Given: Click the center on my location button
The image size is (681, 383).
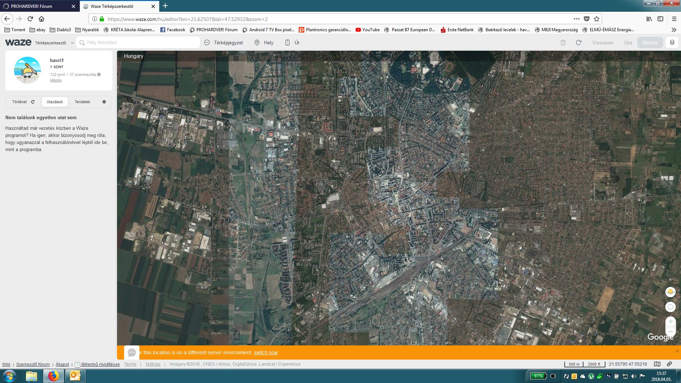Looking at the screenshot, I should (670, 307).
